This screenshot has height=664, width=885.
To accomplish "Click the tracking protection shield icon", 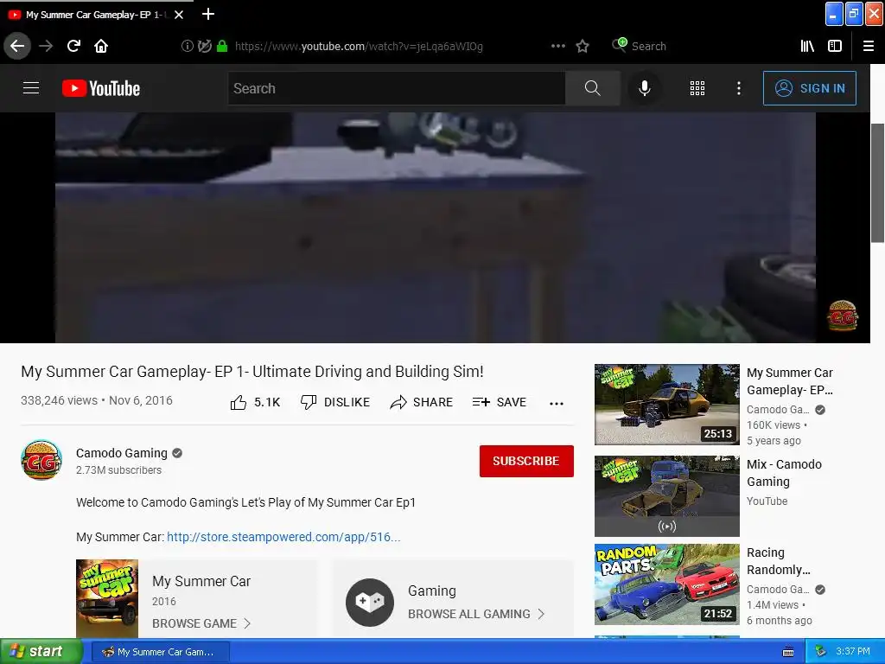I will coord(205,47).
